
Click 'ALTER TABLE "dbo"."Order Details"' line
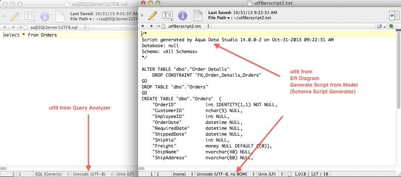(x=185, y=69)
